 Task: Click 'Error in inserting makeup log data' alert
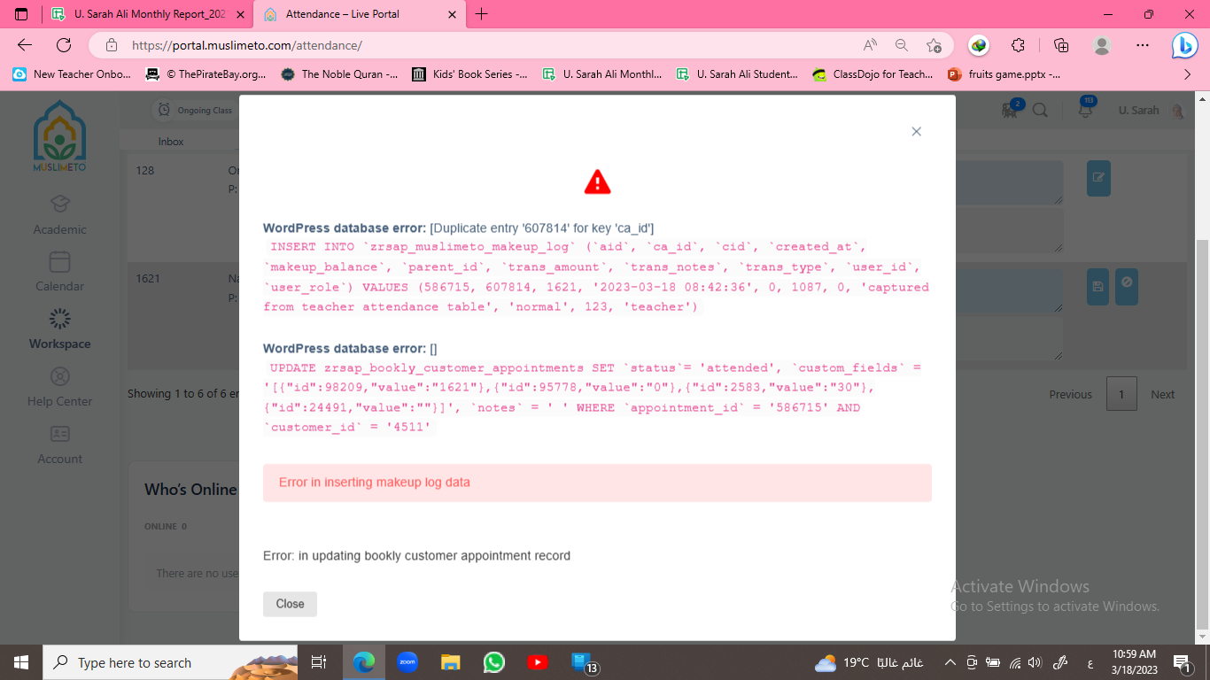[x=597, y=483]
